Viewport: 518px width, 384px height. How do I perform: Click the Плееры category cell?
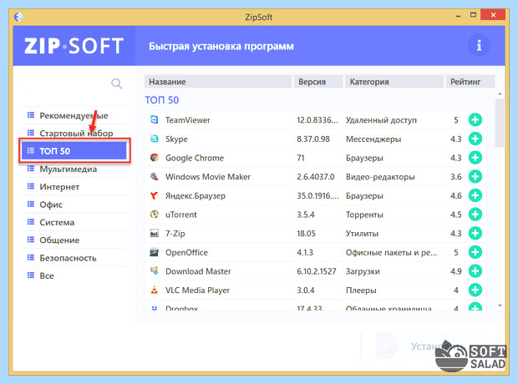[361, 291]
